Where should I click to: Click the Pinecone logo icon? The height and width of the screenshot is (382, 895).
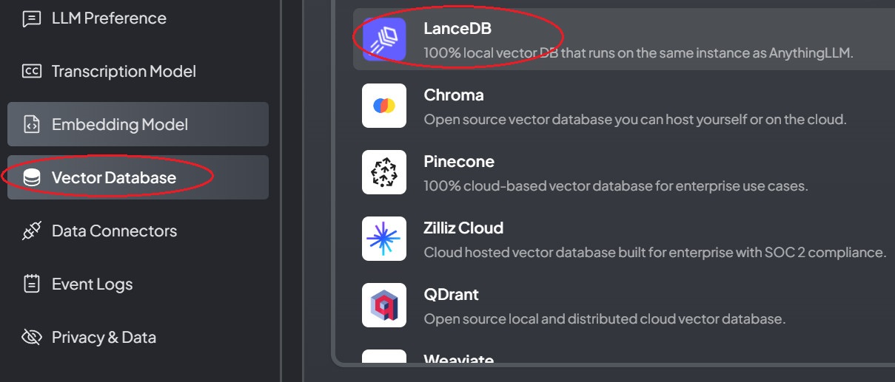point(384,172)
